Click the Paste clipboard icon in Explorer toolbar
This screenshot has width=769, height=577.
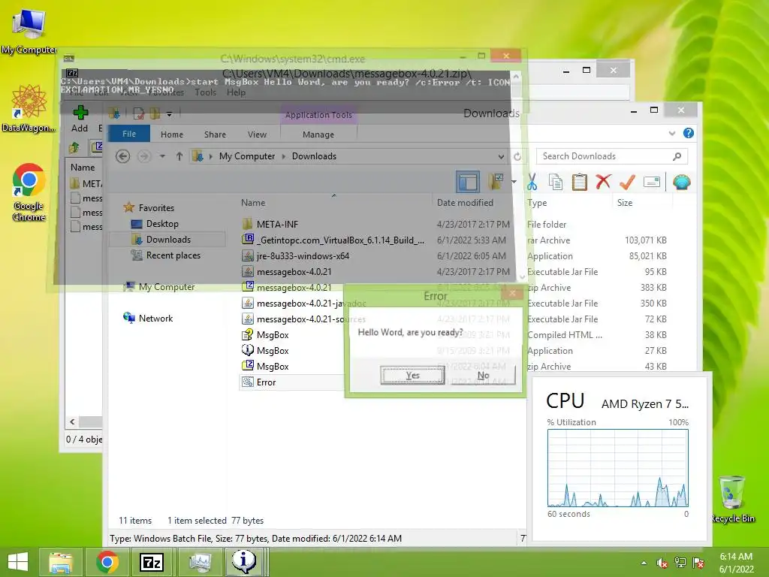pos(579,183)
